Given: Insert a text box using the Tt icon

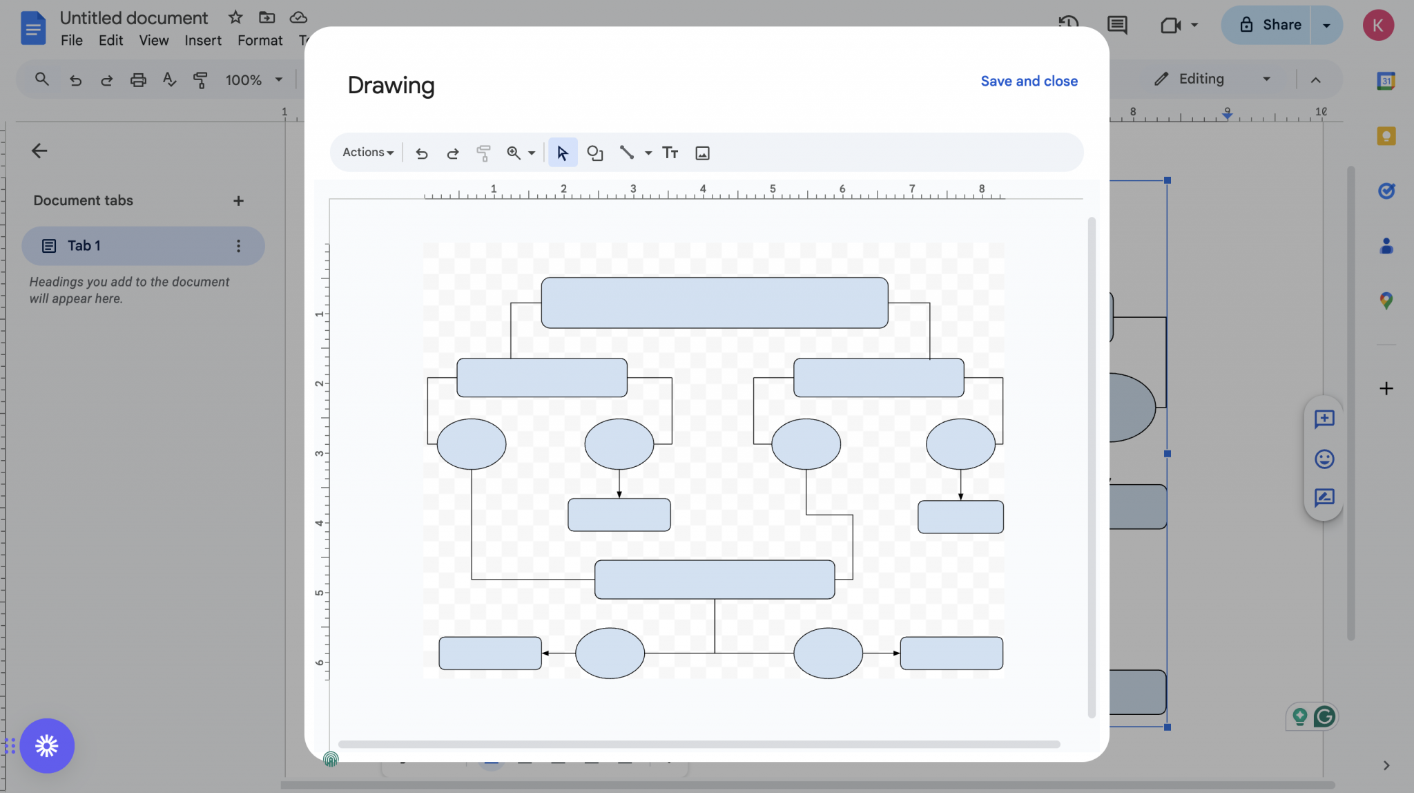Looking at the screenshot, I should [x=669, y=153].
